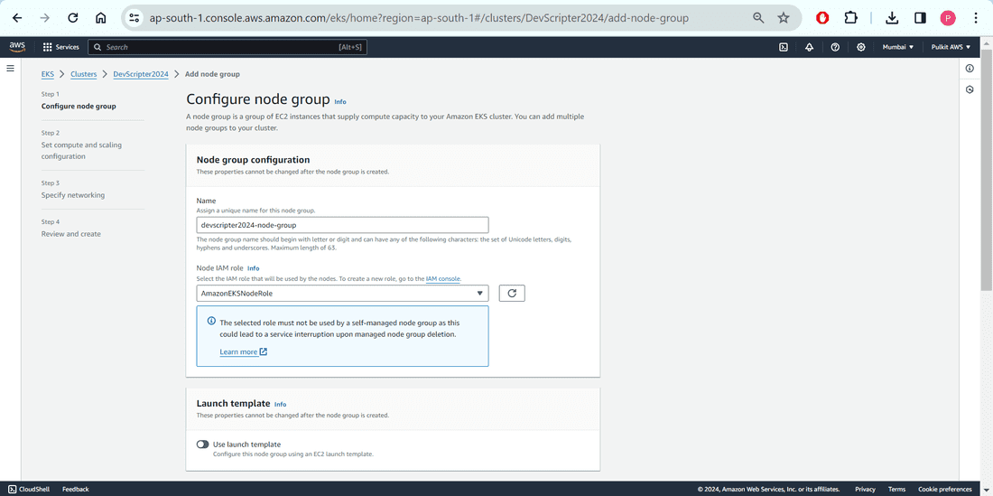Select Step 2 Set compute and scaling configuration
This screenshot has height=496, width=993.
click(x=81, y=150)
